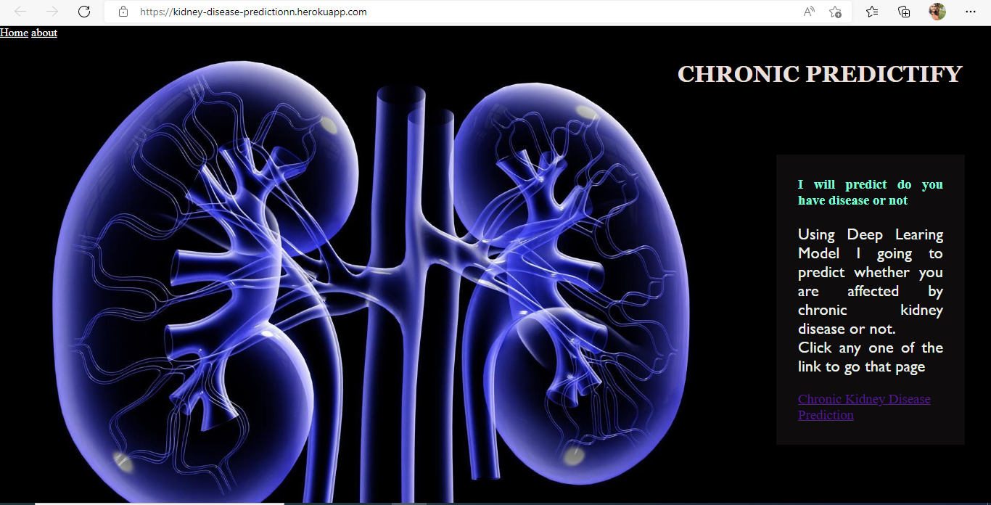This screenshot has height=505, width=991.
Task: Navigate back with the back arrow
Action: pyautogui.click(x=20, y=12)
